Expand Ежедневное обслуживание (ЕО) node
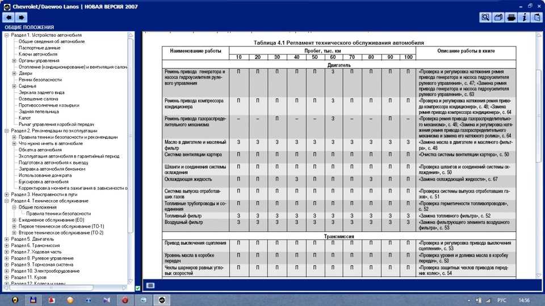 (14, 220)
